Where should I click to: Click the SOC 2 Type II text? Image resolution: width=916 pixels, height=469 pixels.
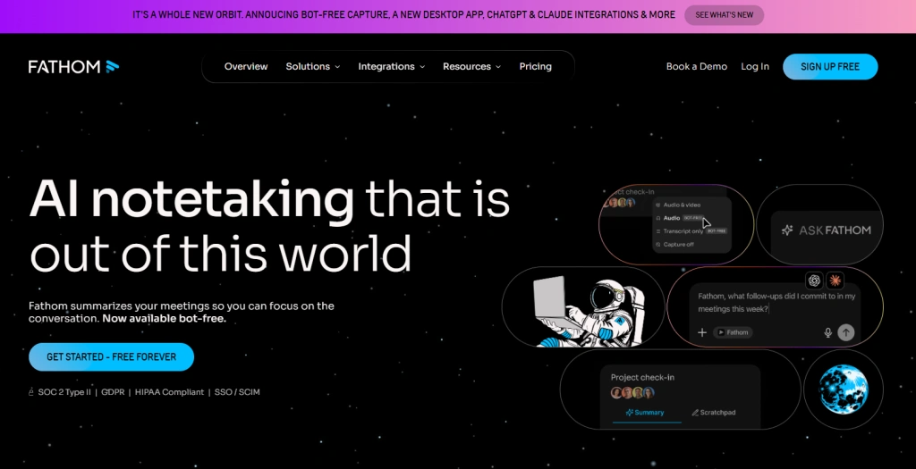(x=64, y=392)
